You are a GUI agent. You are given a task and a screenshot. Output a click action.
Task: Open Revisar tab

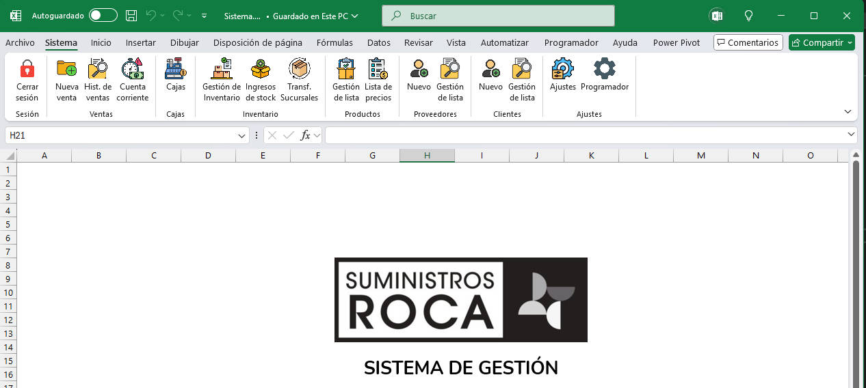(x=419, y=42)
